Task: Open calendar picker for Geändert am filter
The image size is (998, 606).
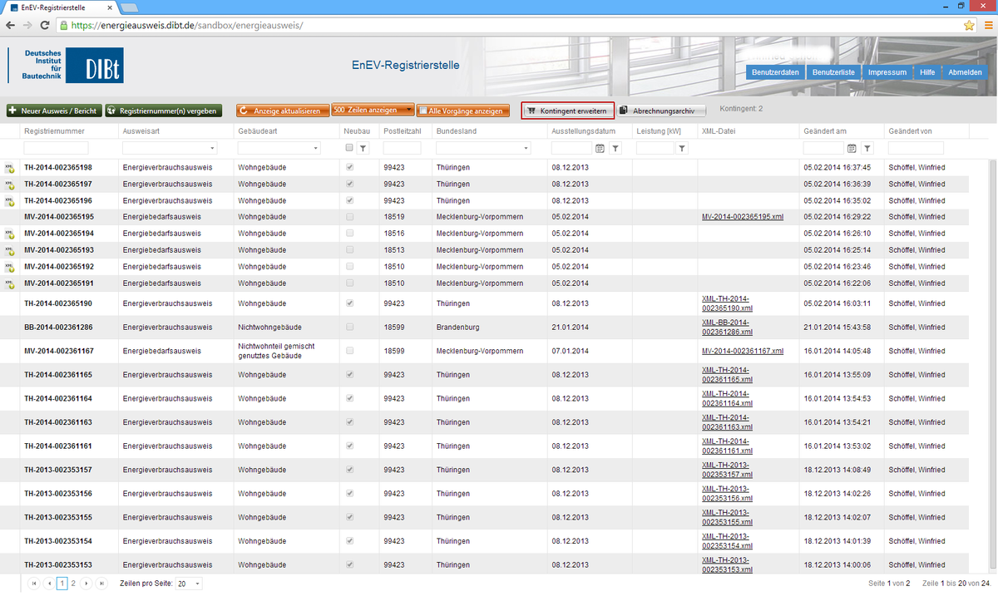Action: tap(852, 148)
